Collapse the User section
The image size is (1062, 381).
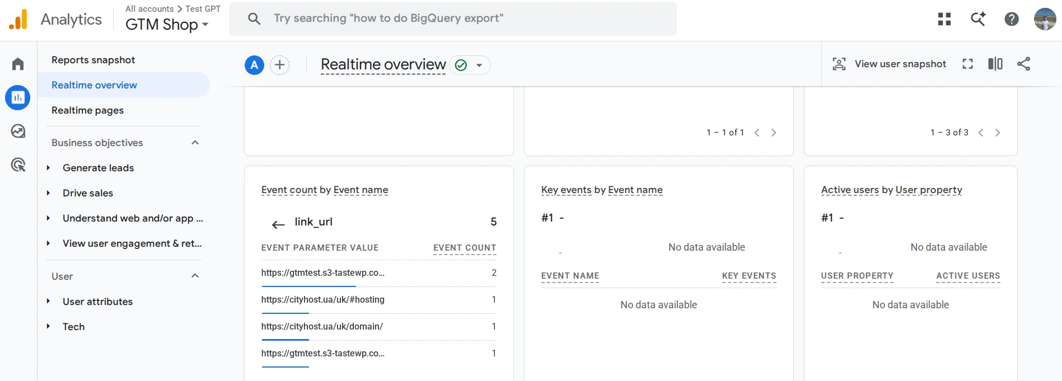tap(195, 276)
